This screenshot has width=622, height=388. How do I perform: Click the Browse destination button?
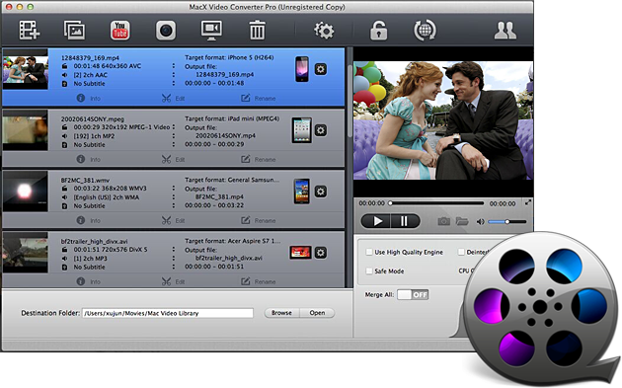(x=281, y=313)
